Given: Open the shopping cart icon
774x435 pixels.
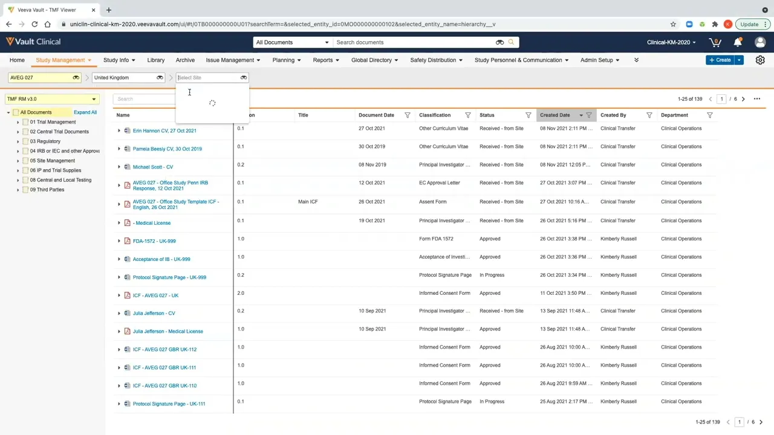Looking at the screenshot, I should pyautogui.click(x=715, y=42).
